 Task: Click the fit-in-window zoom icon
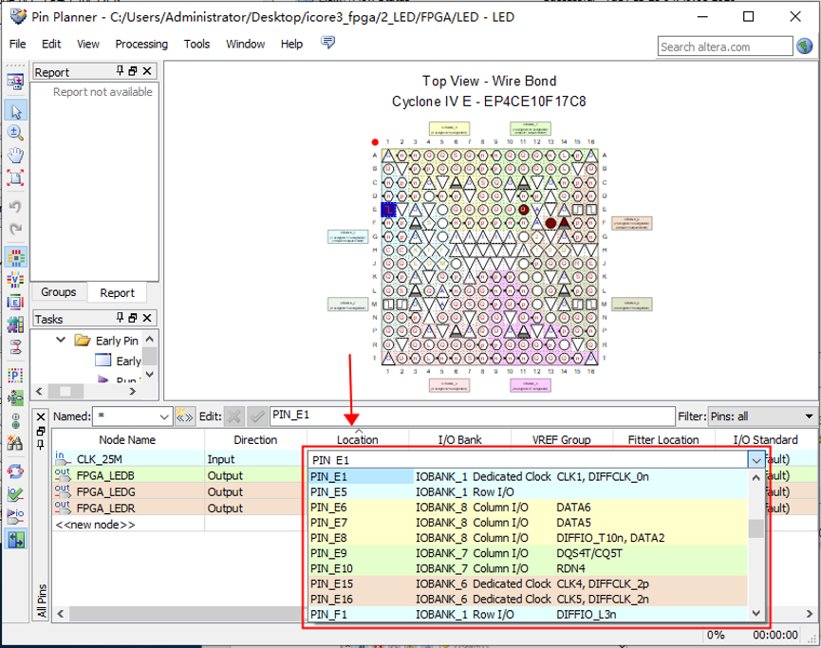(x=15, y=177)
